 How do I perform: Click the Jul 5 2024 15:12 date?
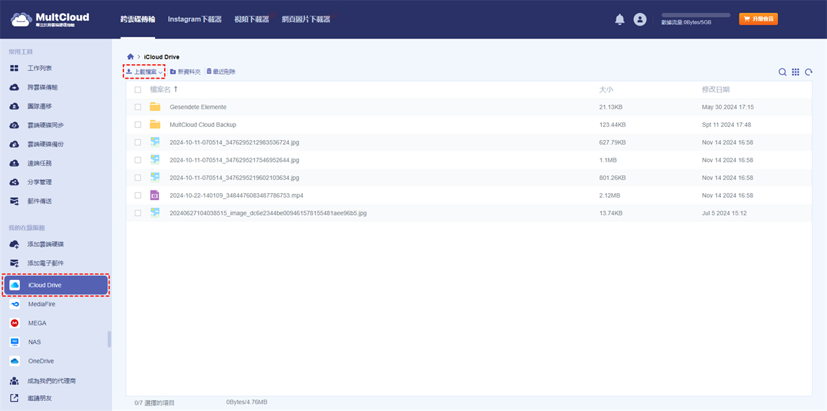724,213
